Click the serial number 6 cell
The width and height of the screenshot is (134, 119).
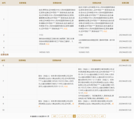tap(3, 65)
